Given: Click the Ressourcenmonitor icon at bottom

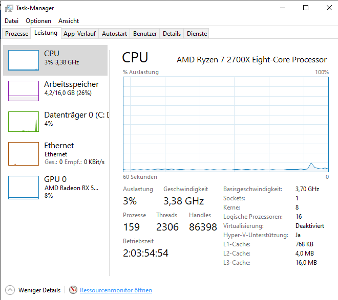Looking at the screenshot, I should click(x=73, y=290).
